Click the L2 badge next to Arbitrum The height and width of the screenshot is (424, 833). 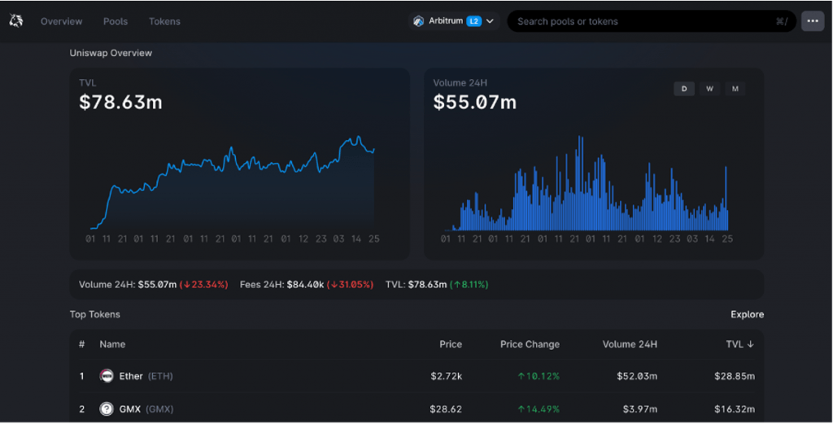473,21
